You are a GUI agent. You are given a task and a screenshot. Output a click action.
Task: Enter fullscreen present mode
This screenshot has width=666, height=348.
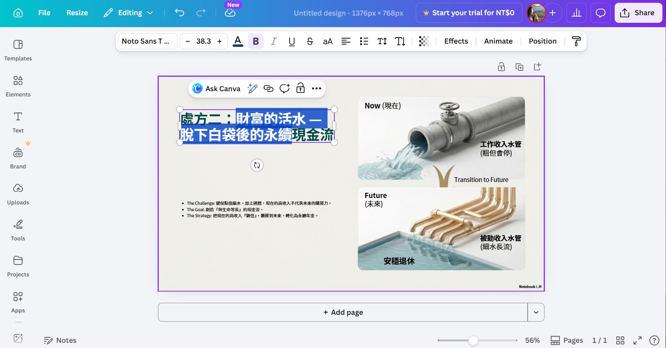tap(638, 340)
